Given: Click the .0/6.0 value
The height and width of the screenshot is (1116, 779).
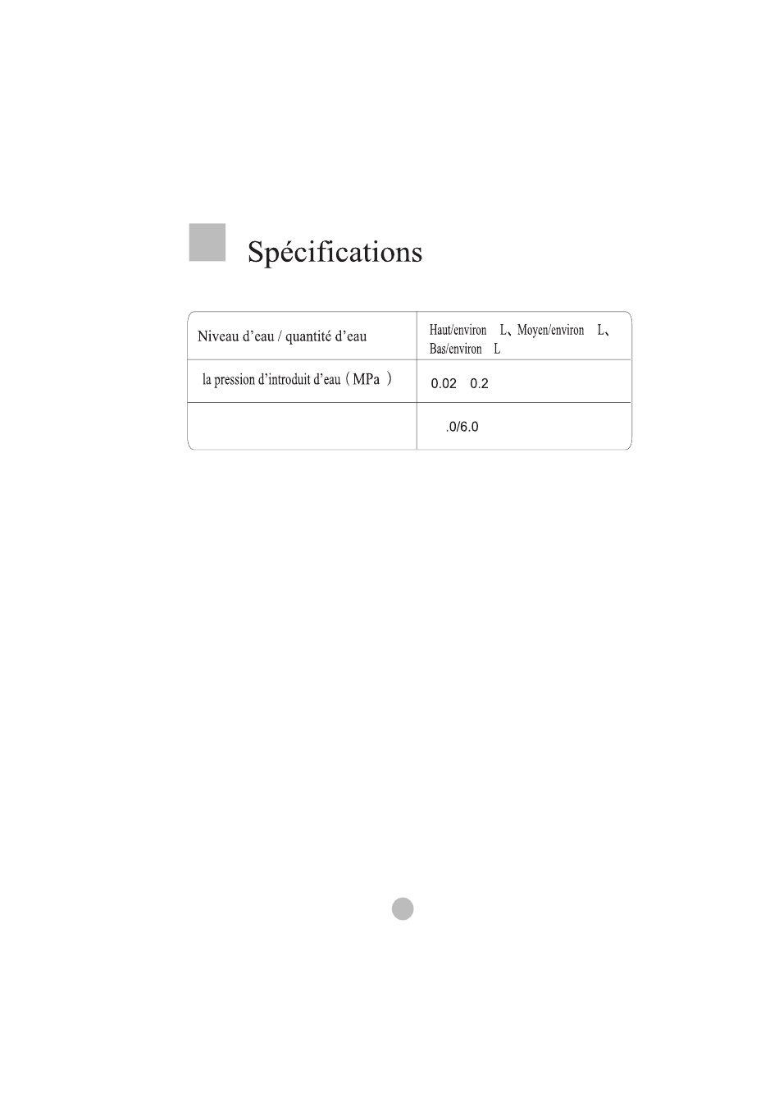Looking at the screenshot, I should click(462, 427).
